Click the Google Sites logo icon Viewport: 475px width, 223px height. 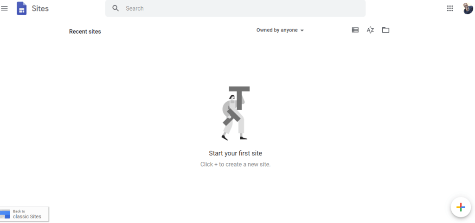21,8
